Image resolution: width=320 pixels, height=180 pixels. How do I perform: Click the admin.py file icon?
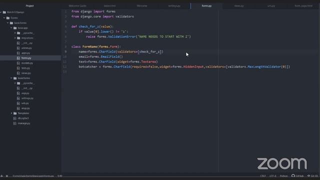tap(18, 48)
